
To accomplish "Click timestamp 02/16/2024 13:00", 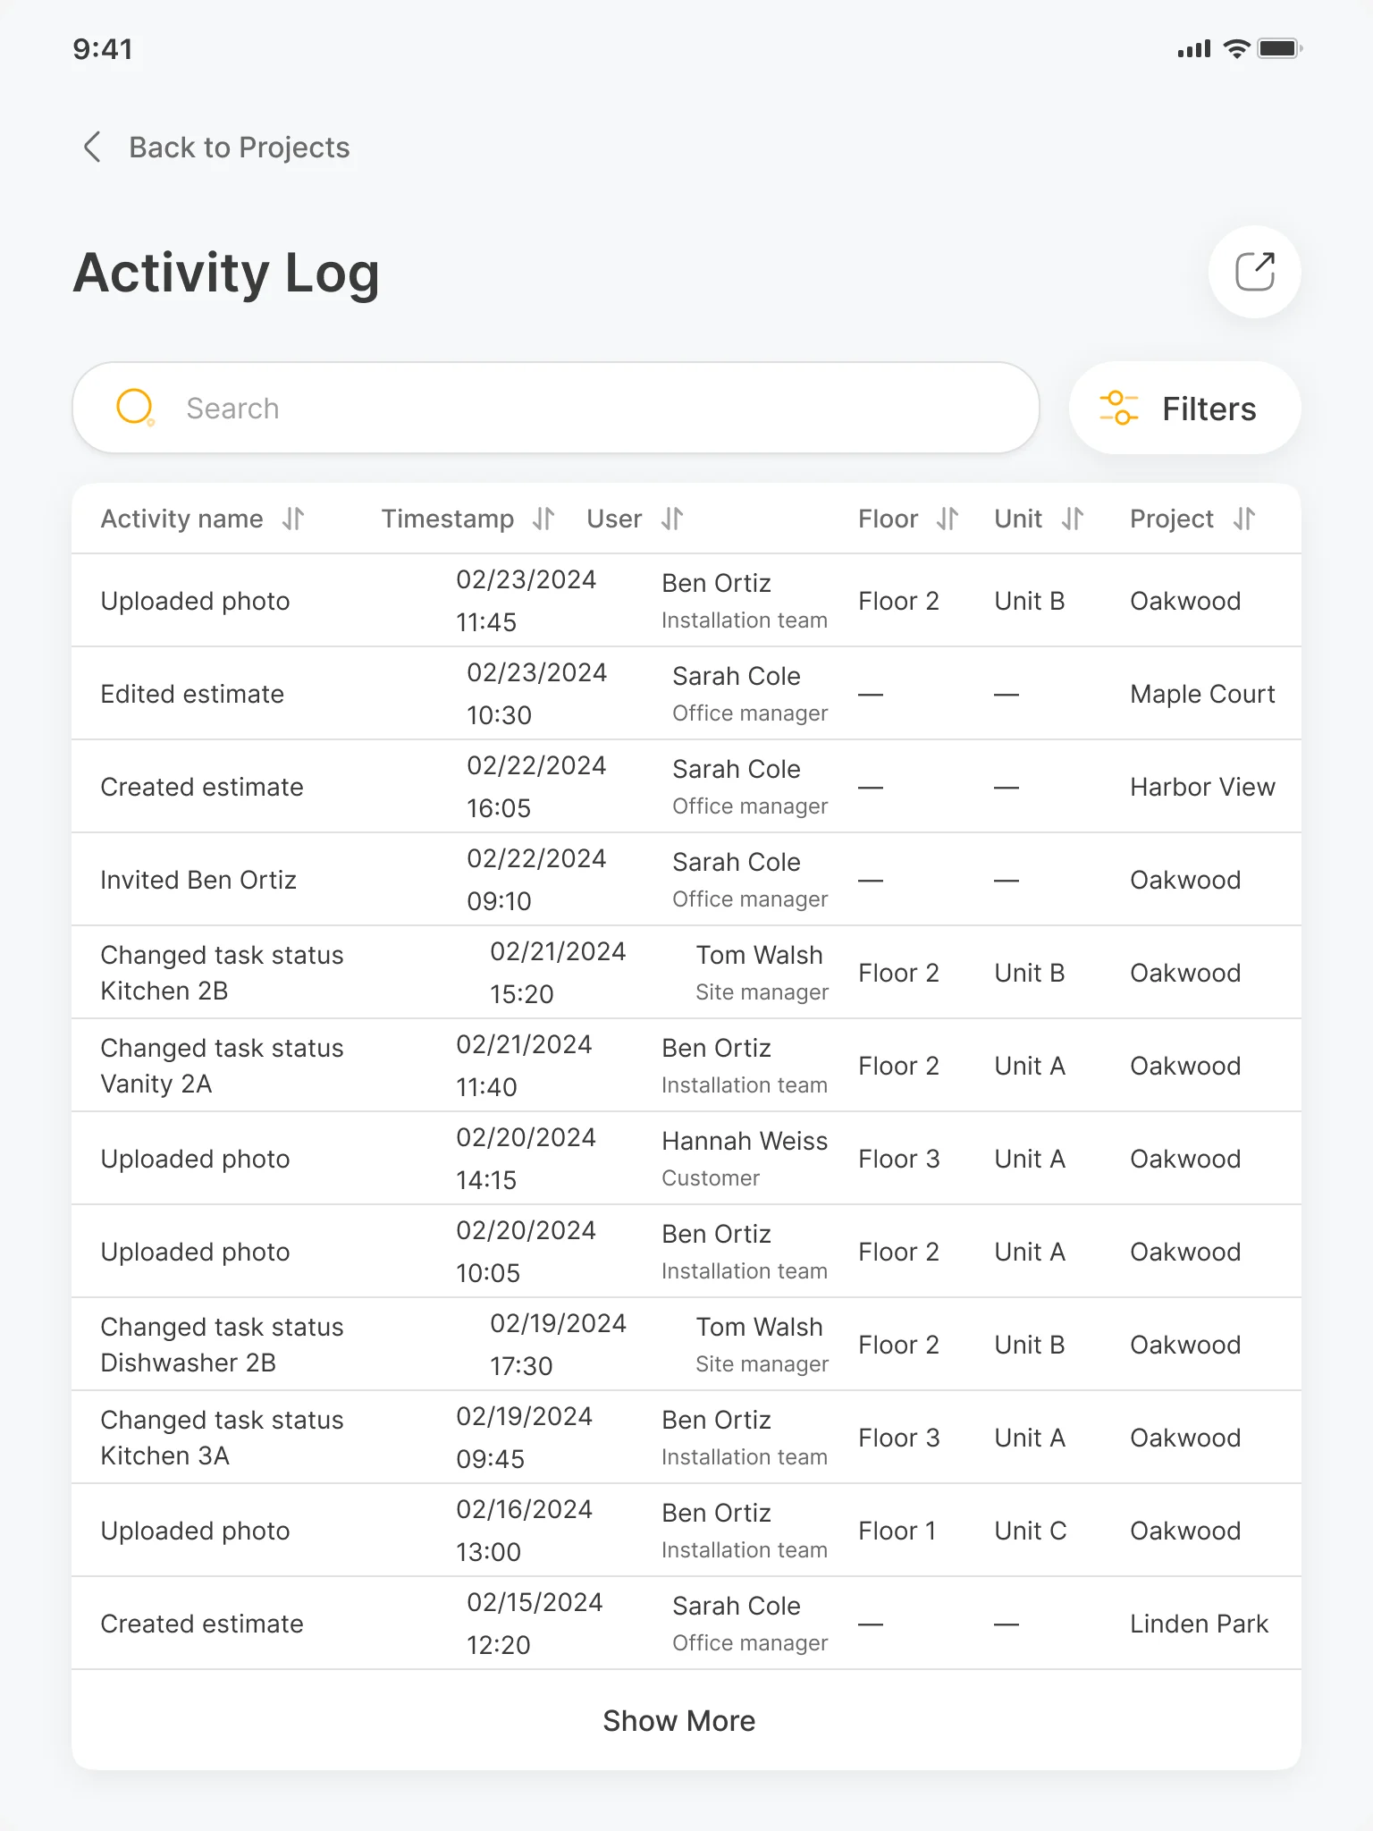I will coord(524,1531).
